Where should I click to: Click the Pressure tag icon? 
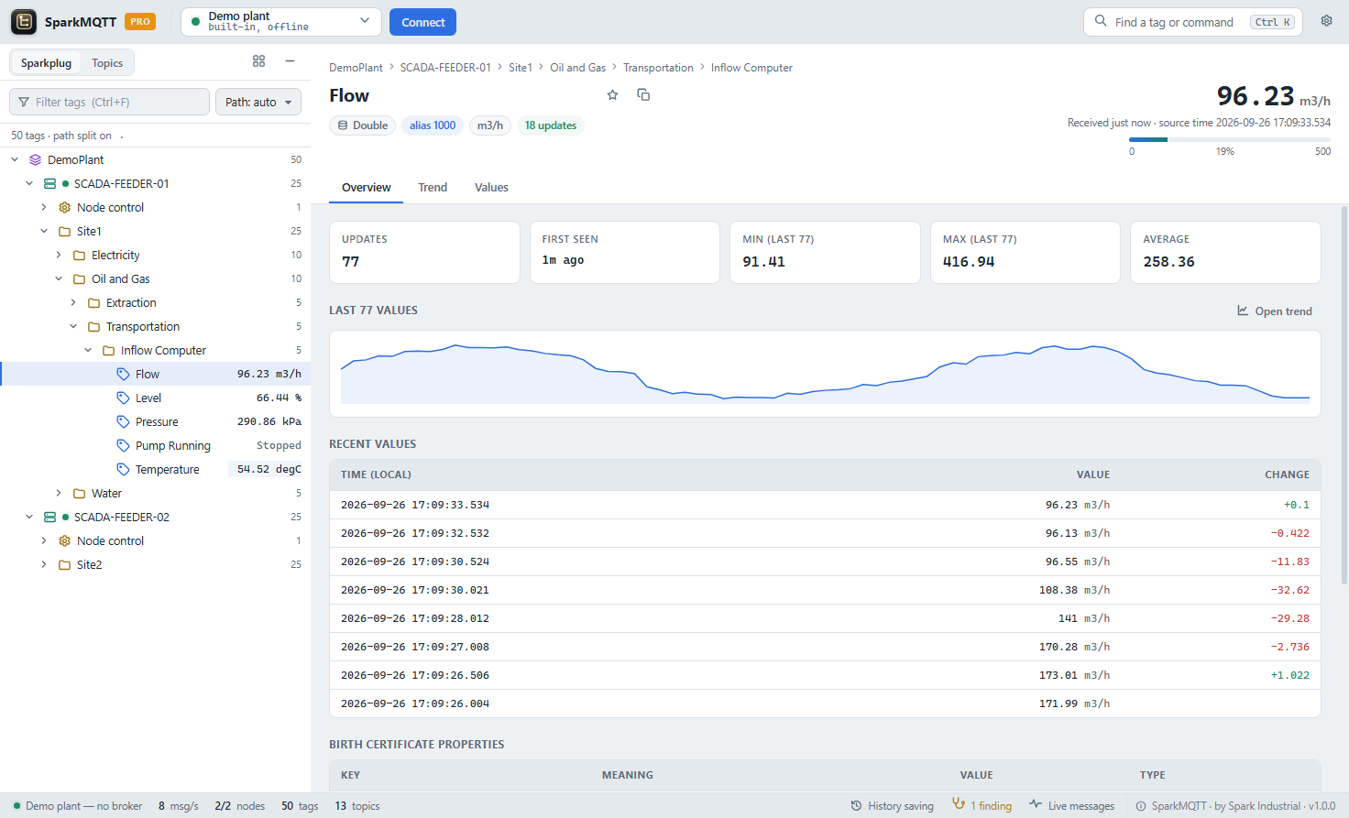[123, 421]
